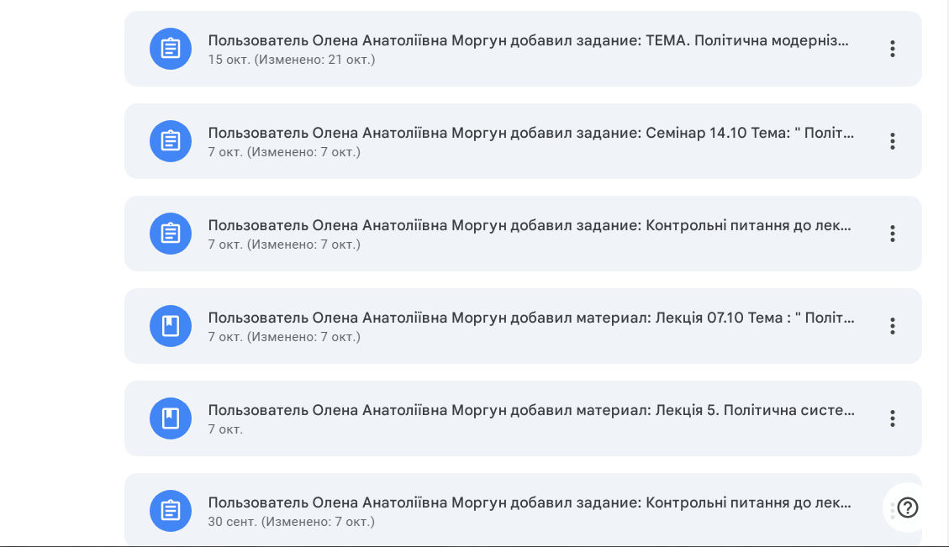Click the '15 окт. (Изменено: 21 окт.)' date line
This screenshot has height=547, width=949.
tap(292, 60)
